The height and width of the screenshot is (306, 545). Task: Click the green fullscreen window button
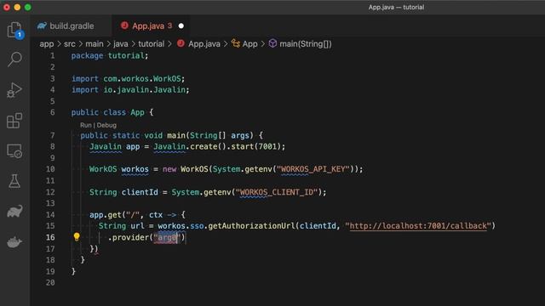pyautogui.click(x=28, y=8)
